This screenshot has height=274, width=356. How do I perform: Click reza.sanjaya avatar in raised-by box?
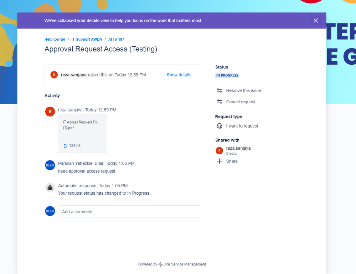pos(54,75)
